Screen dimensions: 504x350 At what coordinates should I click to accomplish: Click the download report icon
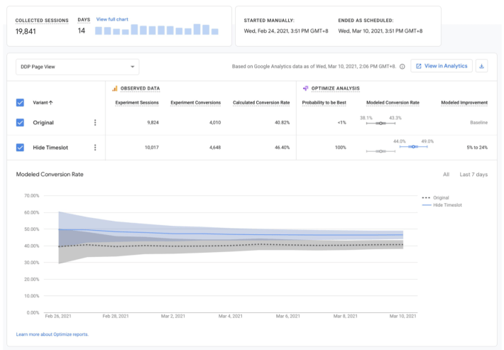point(483,66)
